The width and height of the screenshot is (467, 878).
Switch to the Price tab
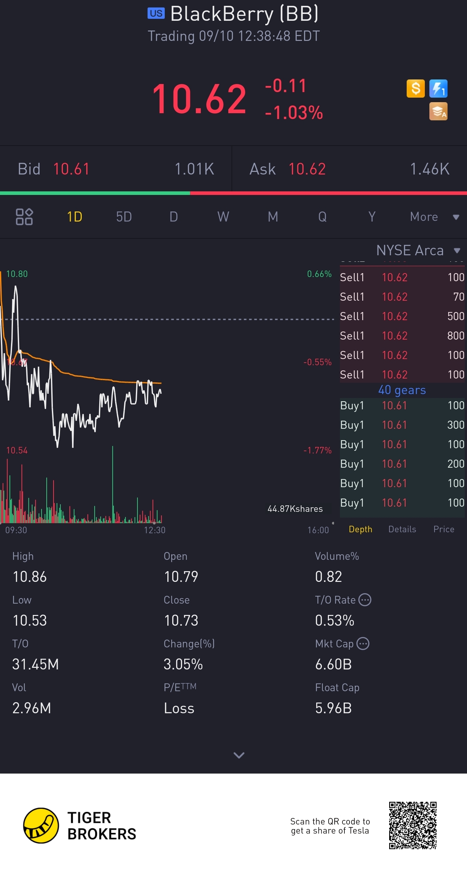[444, 529]
